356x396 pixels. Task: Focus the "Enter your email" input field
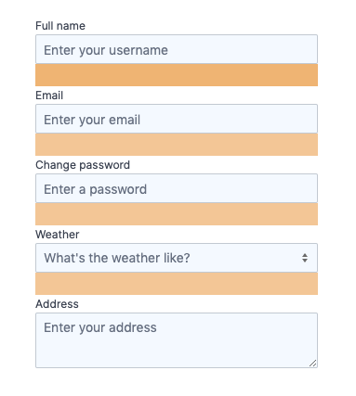177,119
